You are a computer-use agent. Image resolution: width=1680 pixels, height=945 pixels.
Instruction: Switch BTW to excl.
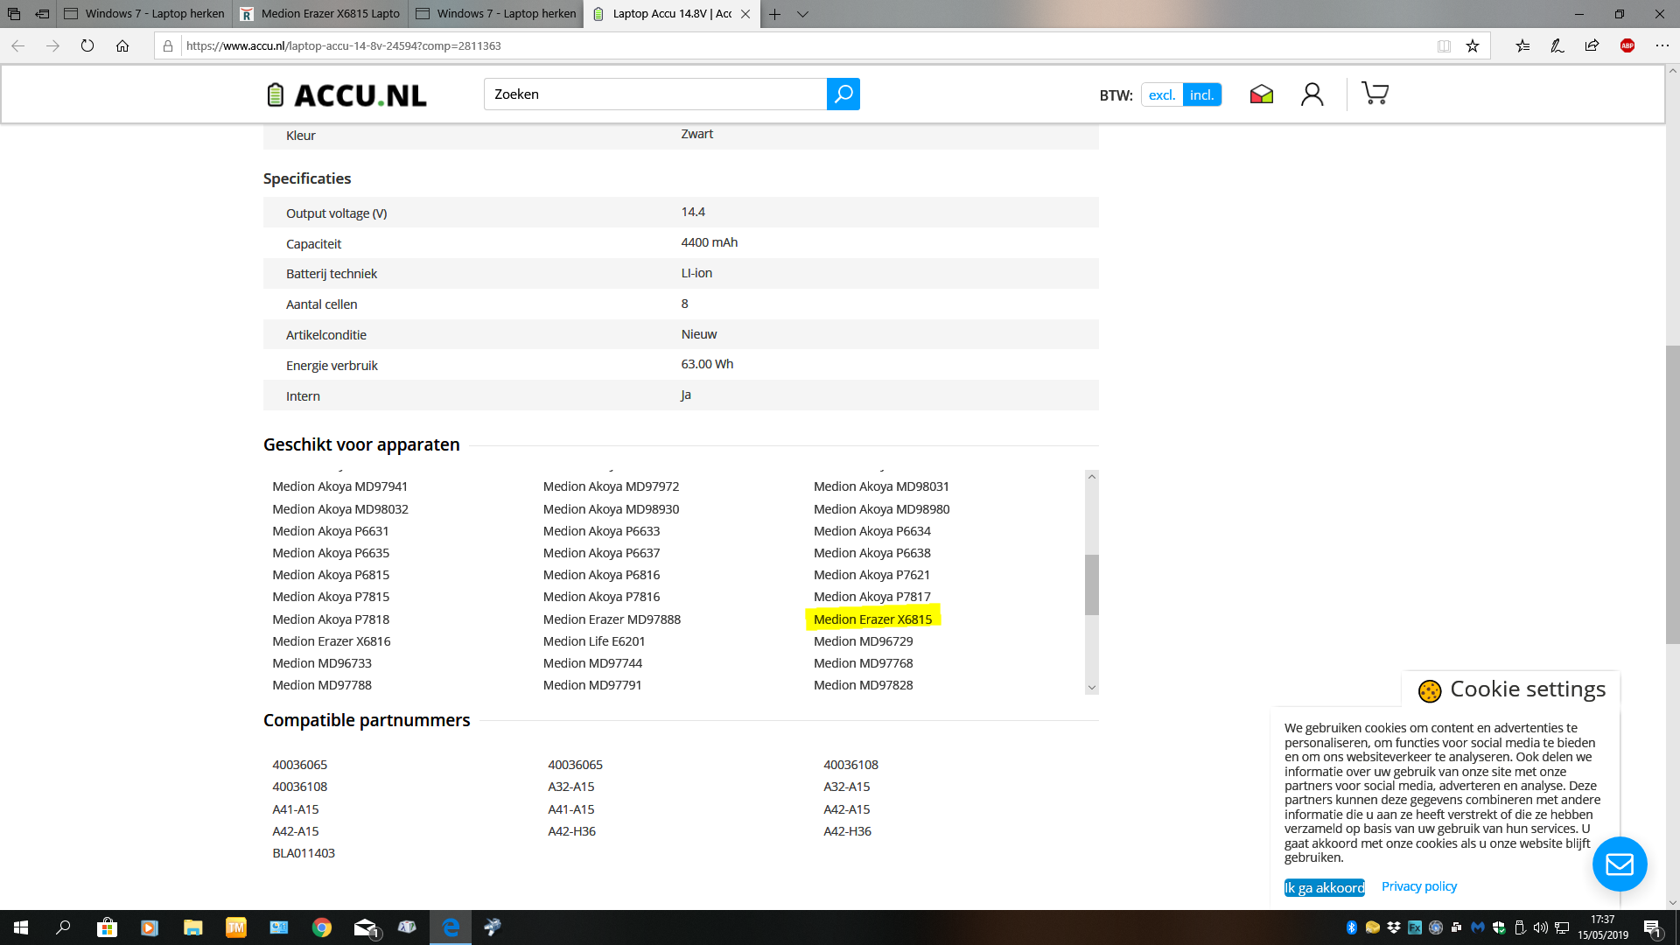coord(1161,94)
